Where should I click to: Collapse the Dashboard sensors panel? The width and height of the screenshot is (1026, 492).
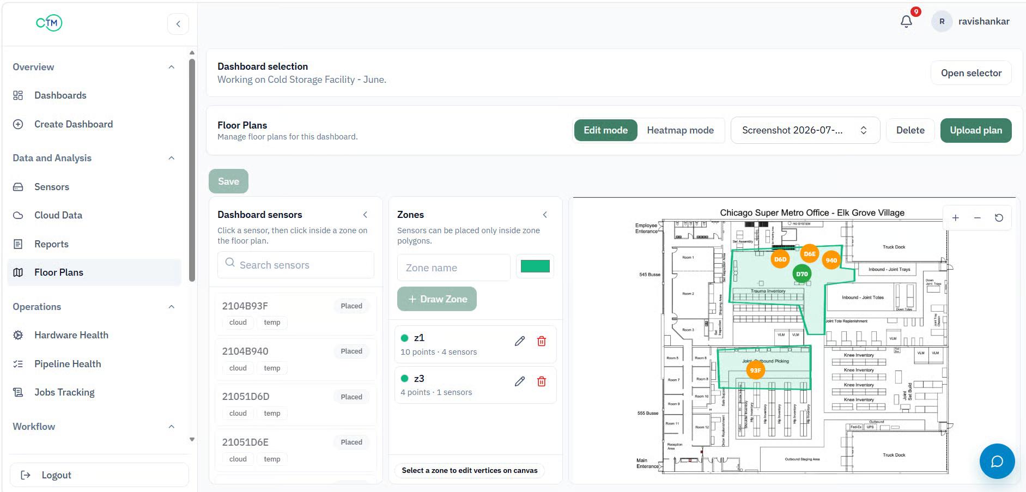pos(365,215)
